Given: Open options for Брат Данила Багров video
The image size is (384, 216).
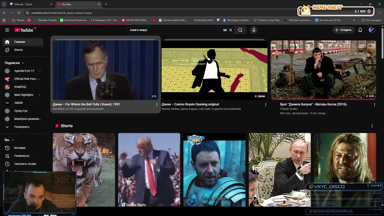Looking at the screenshot, I should (374, 104).
